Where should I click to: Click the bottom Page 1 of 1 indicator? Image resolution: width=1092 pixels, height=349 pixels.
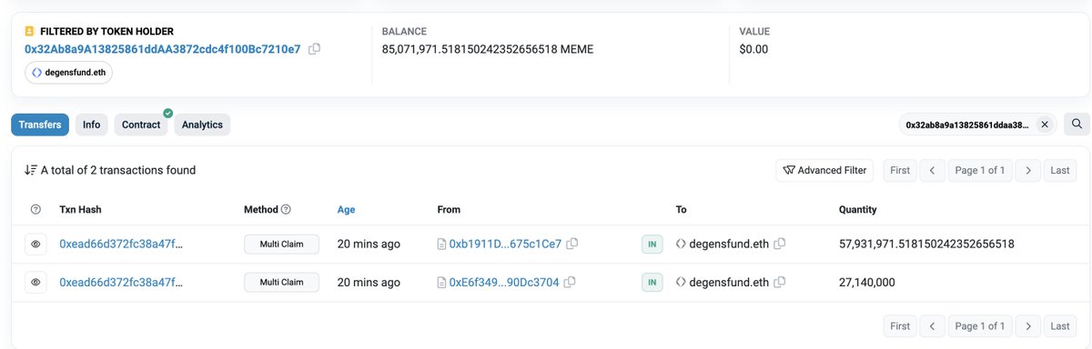click(x=979, y=325)
